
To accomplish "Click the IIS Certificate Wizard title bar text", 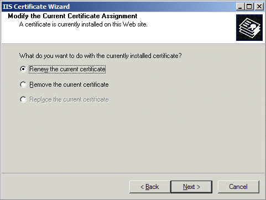I will (x=36, y=7).
